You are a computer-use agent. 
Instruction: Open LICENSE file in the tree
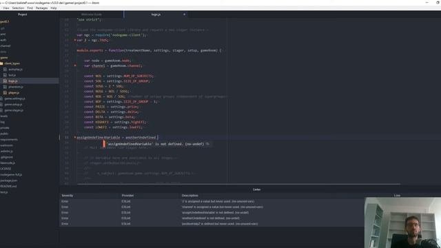[6, 169]
